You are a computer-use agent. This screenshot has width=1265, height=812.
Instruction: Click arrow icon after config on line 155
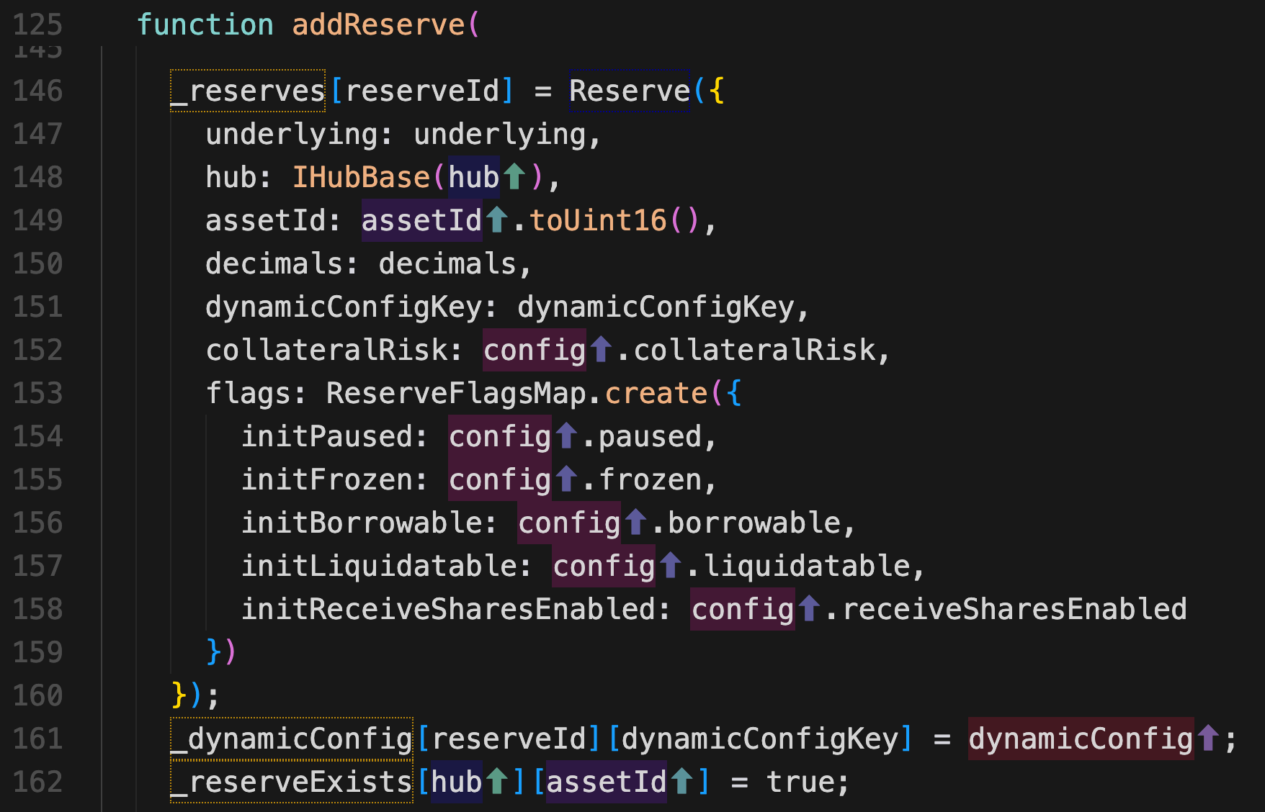pos(566,479)
